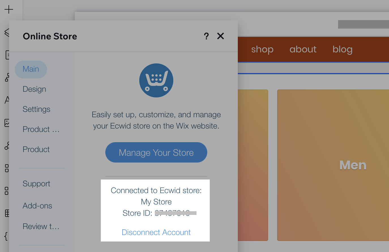The width and height of the screenshot is (389, 252).
Task: Open the curly brace code icon
Action: 6,236
